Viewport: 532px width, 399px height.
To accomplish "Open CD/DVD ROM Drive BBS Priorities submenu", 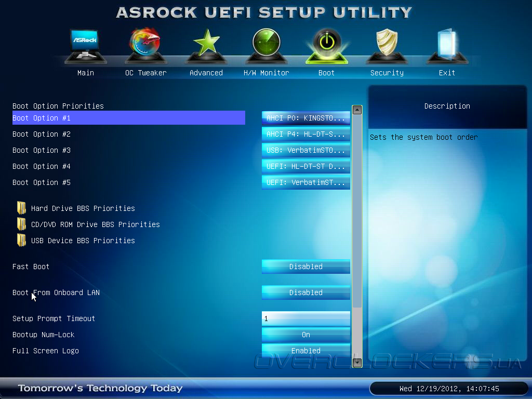I will click(96, 224).
